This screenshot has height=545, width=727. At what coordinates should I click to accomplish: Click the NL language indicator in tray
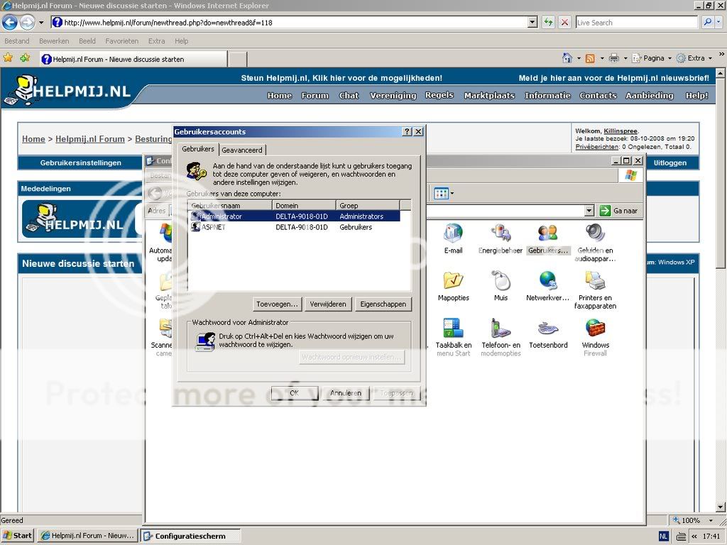tap(664, 536)
